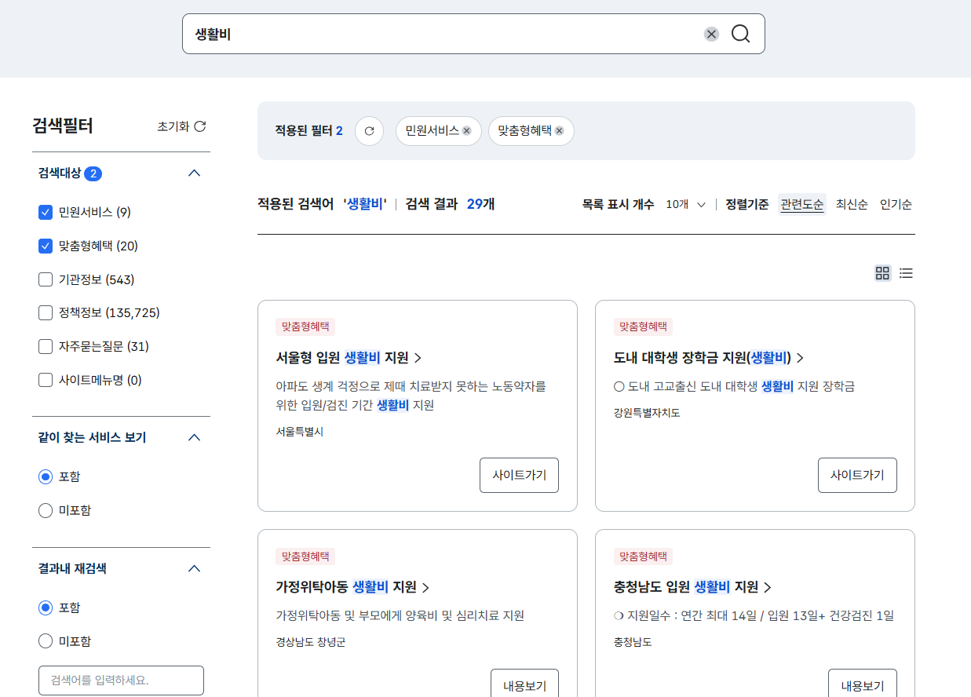Image resolution: width=971 pixels, height=697 pixels.
Task: Remove the 맞춤형혜택 filter chip
Action: click(559, 131)
